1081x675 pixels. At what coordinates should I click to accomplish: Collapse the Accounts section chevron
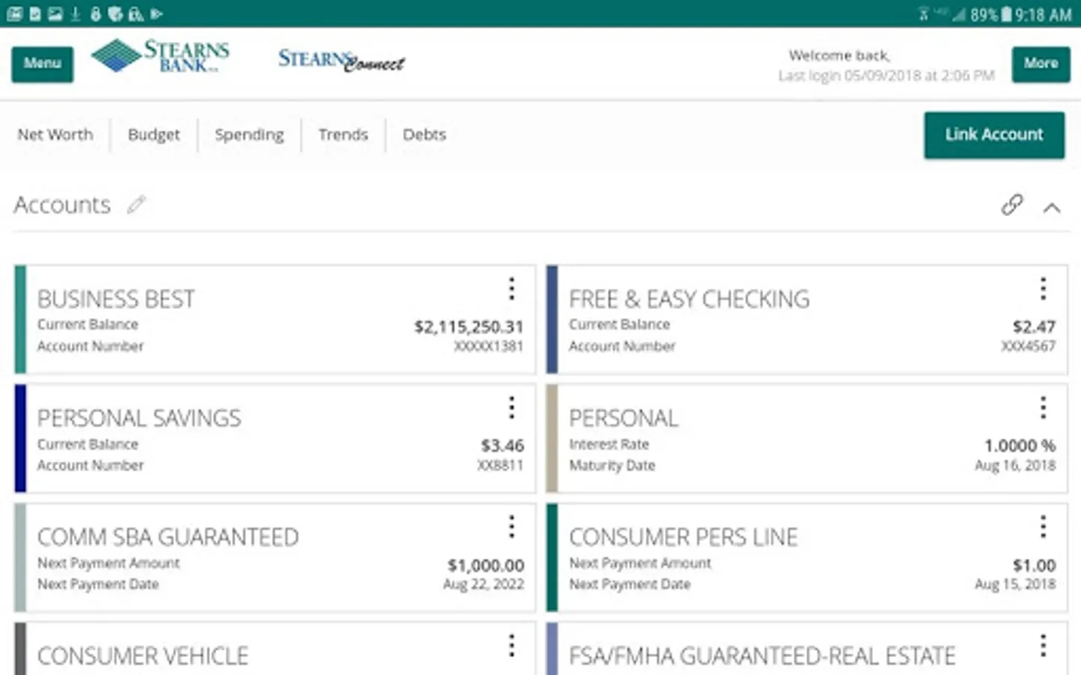[1052, 208]
